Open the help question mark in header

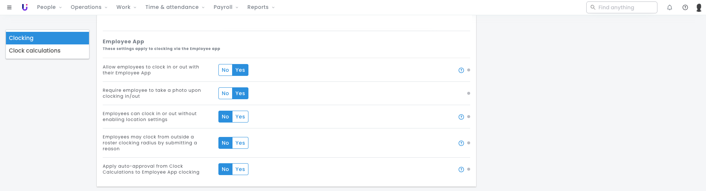pos(685,7)
